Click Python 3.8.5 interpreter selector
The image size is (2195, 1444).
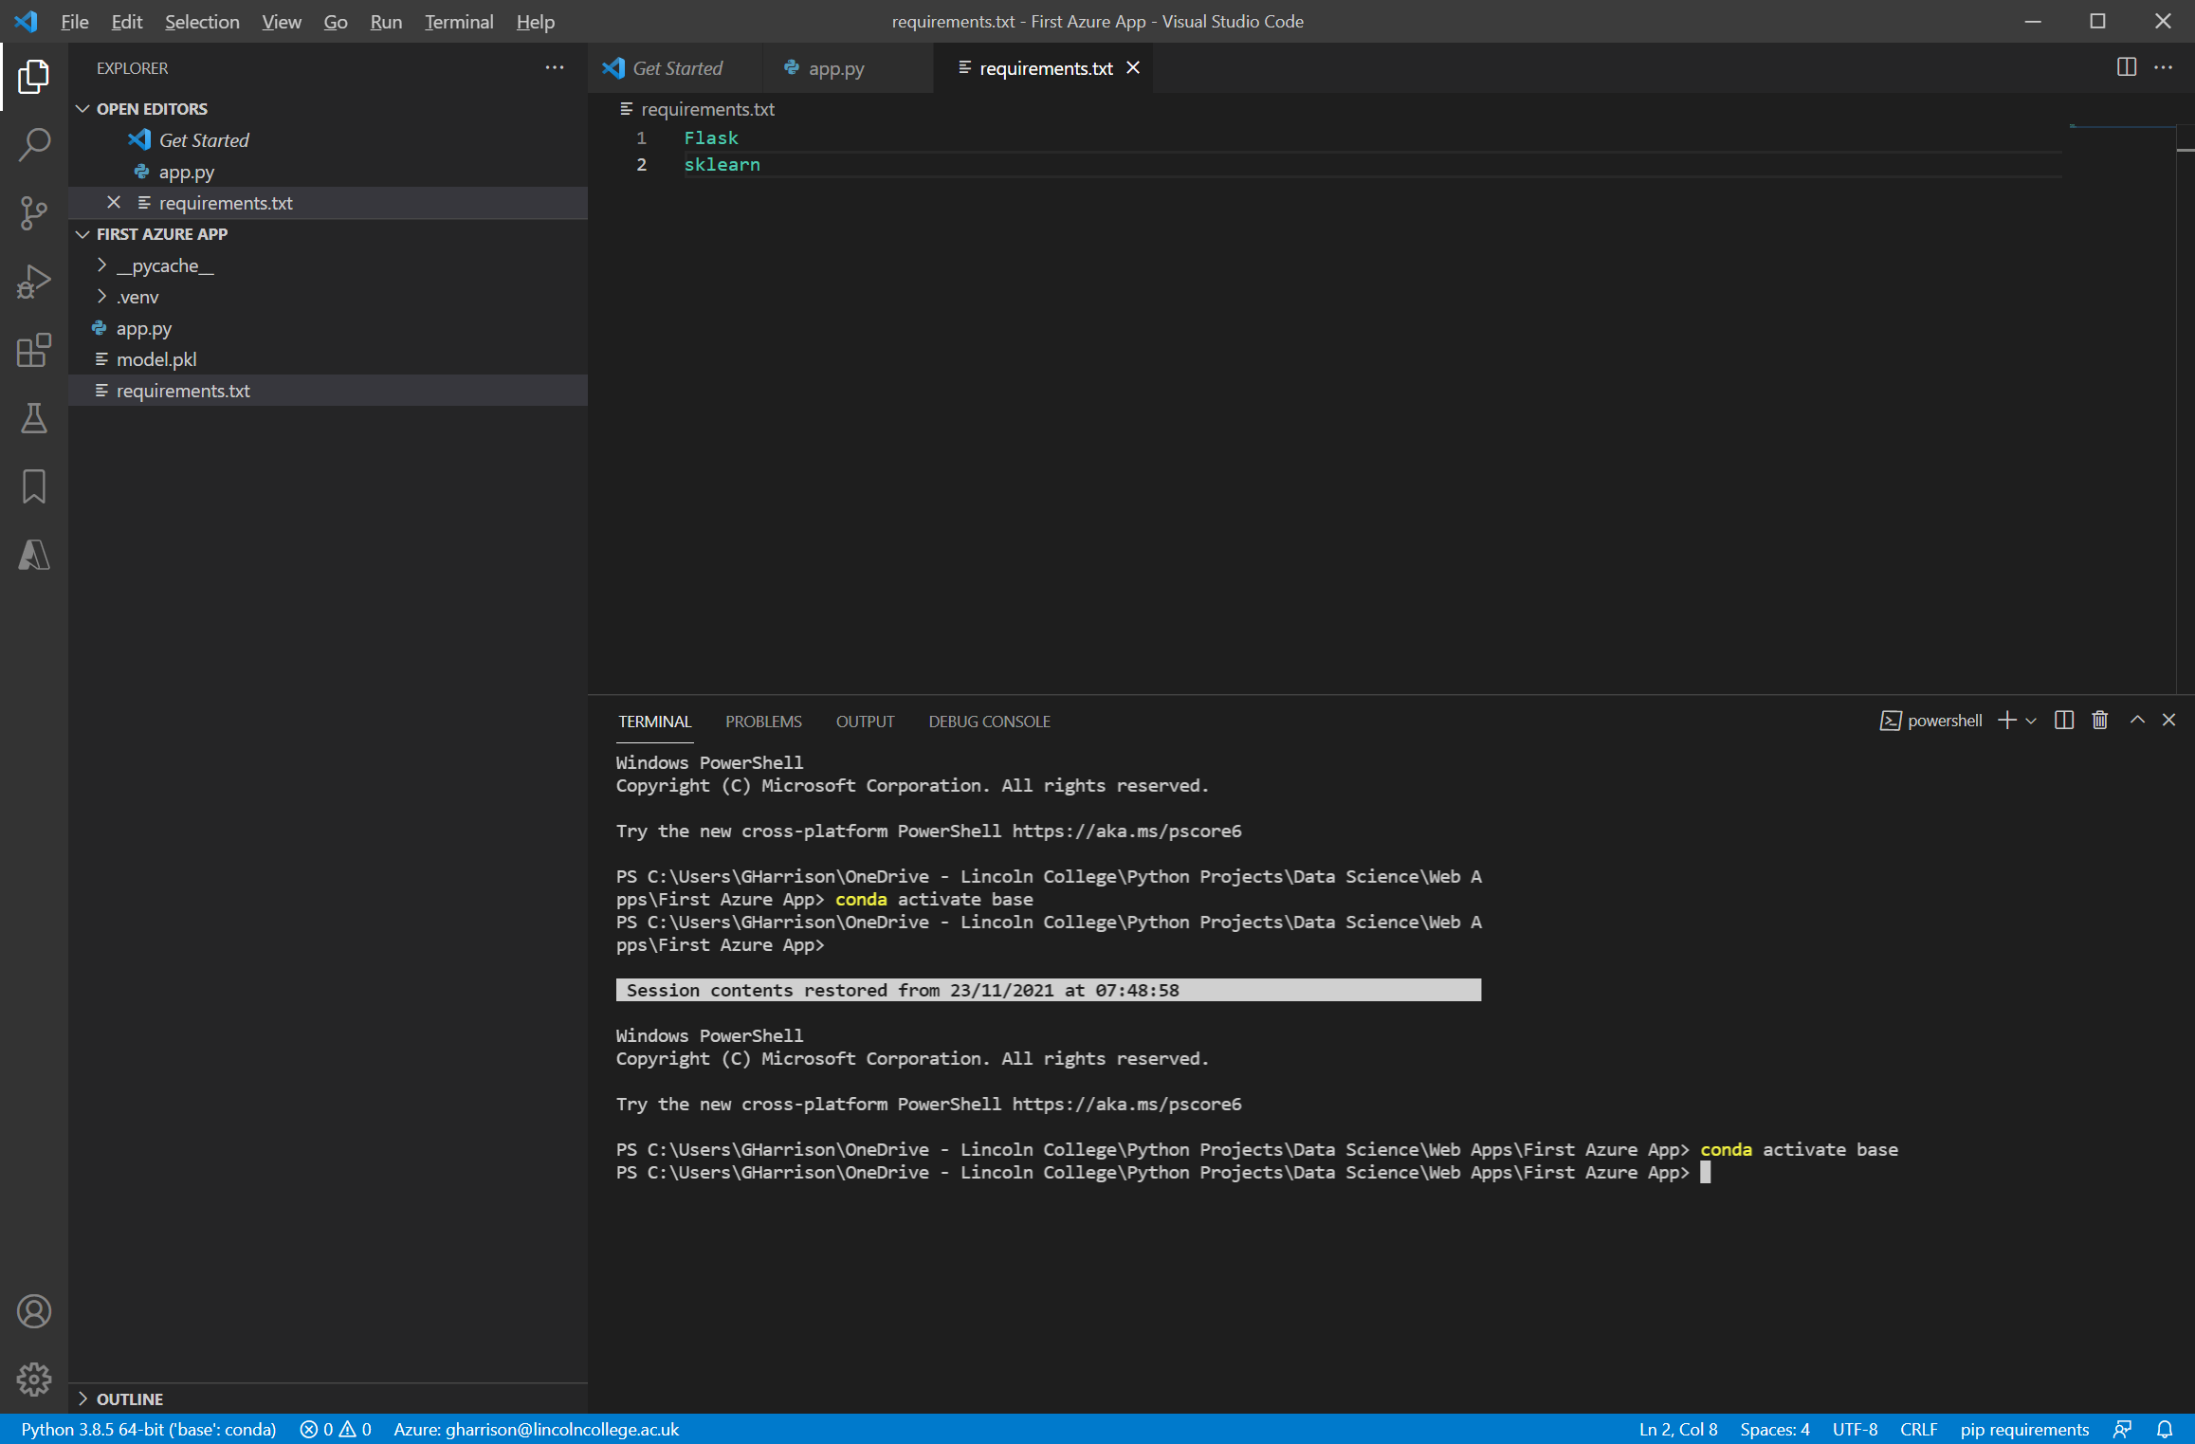[148, 1429]
